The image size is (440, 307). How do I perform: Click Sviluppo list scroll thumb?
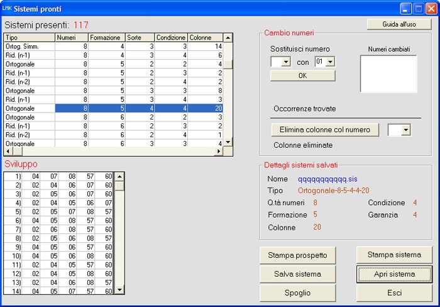coord(120,186)
